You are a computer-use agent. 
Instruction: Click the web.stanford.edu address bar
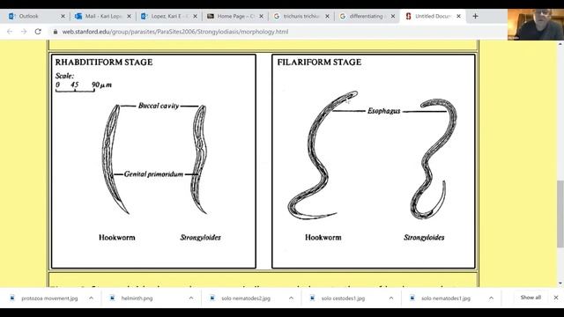click(175, 32)
